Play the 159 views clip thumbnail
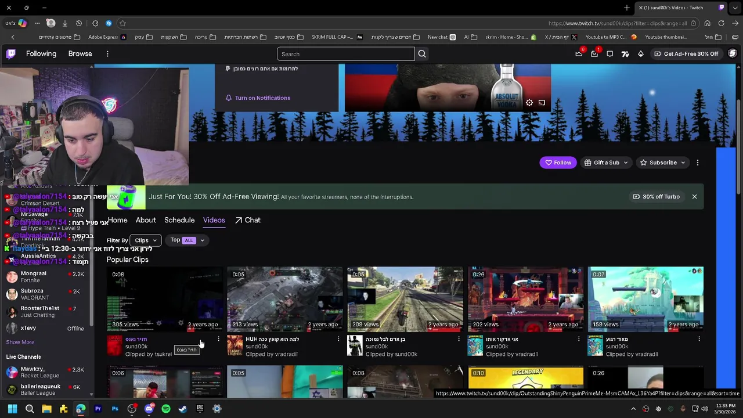The height and width of the screenshot is (418, 743). point(645,299)
